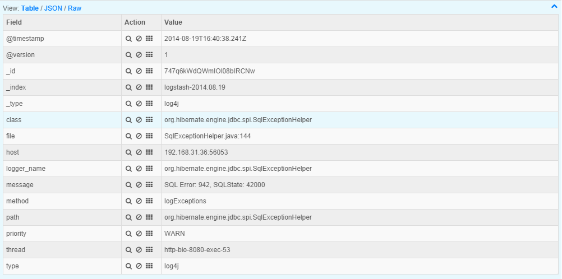Click the index value logstash-2014.08.19
This screenshot has height=279, width=562.
tap(195, 87)
